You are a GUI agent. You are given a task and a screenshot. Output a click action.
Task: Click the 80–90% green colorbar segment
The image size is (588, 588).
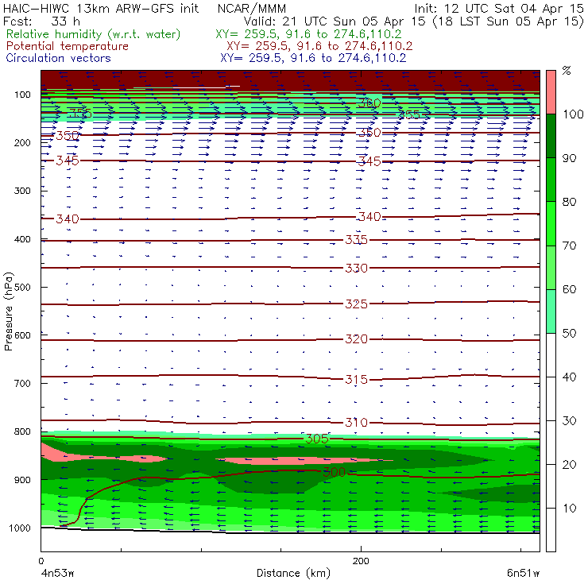click(551, 180)
